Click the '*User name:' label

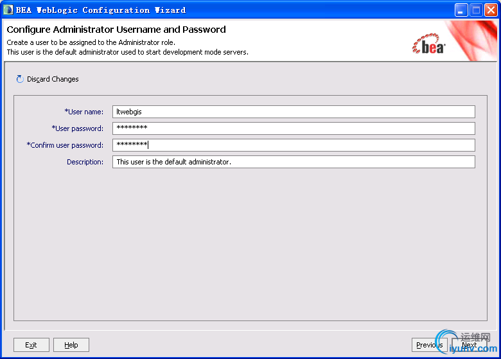[x=84, y=112]
